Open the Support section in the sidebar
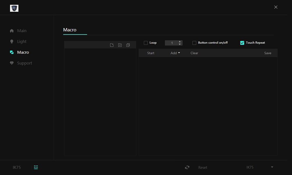This screenshot has height=175, width=292. pyautogui.click(x=25, y=63)
